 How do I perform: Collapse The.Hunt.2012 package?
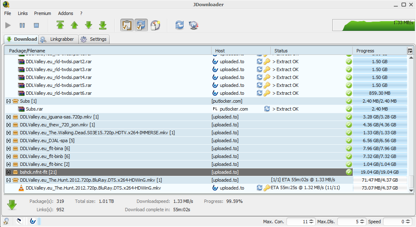[8, 180]
